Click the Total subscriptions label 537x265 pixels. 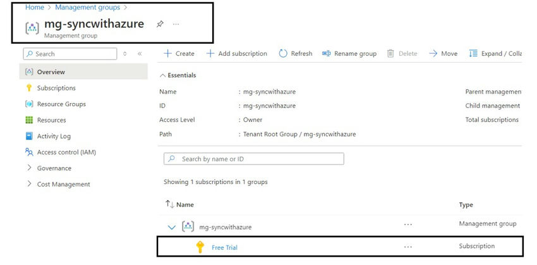(x=492, y=120)
